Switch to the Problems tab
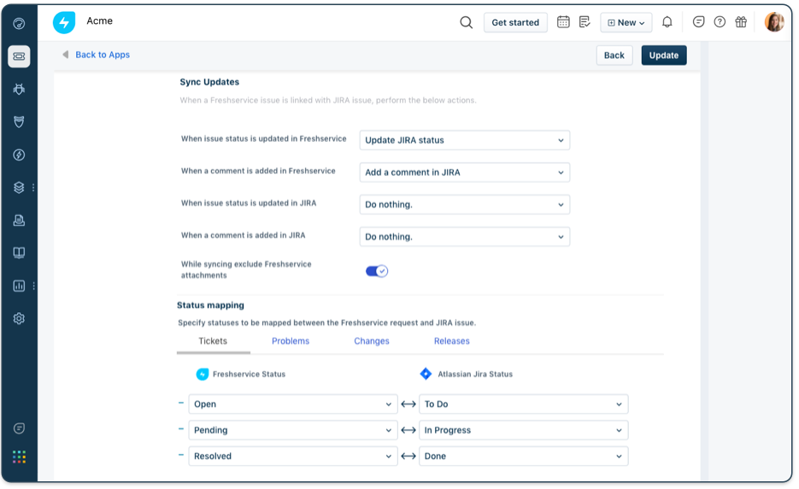 coord(291,341)
